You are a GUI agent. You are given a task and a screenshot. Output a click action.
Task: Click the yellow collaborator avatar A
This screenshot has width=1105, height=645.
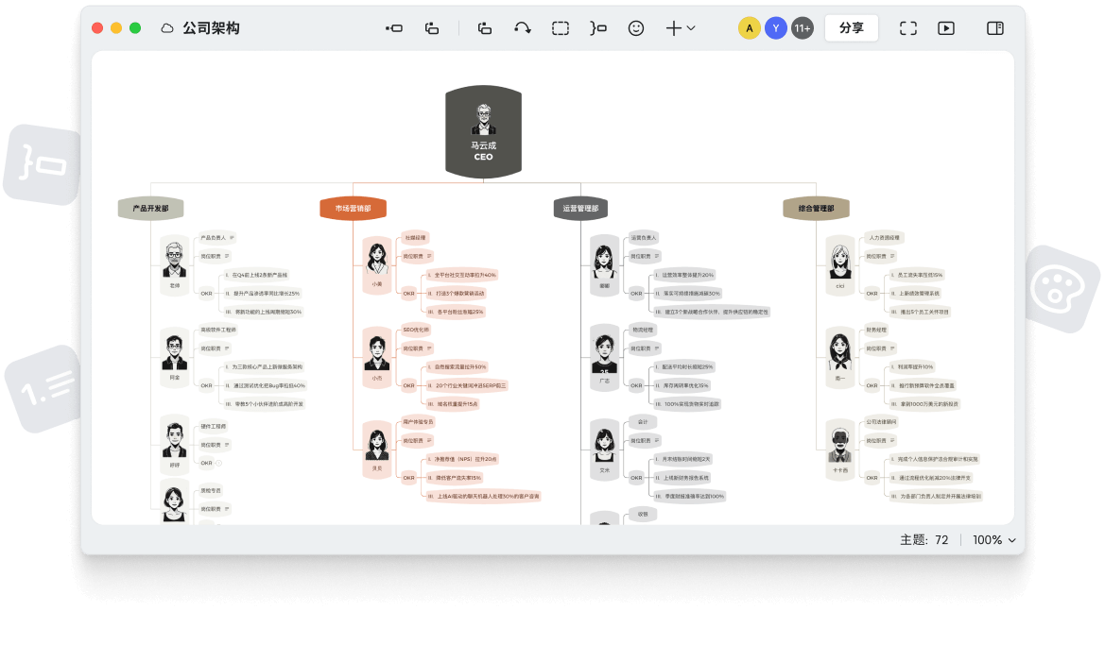point(749,27)
